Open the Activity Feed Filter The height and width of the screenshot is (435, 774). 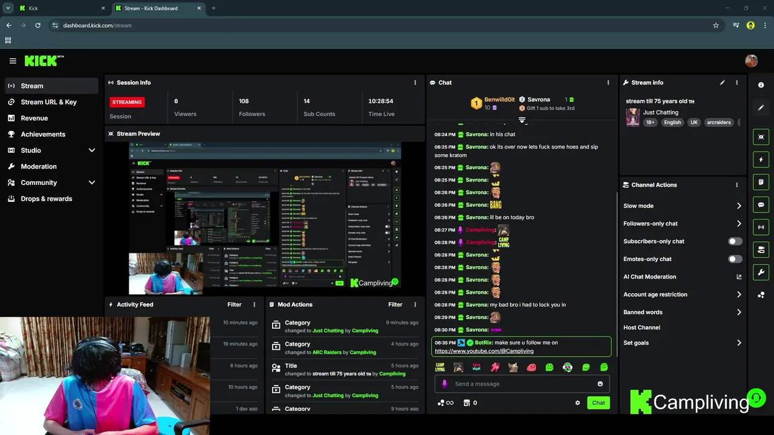[x=234, y=304]
